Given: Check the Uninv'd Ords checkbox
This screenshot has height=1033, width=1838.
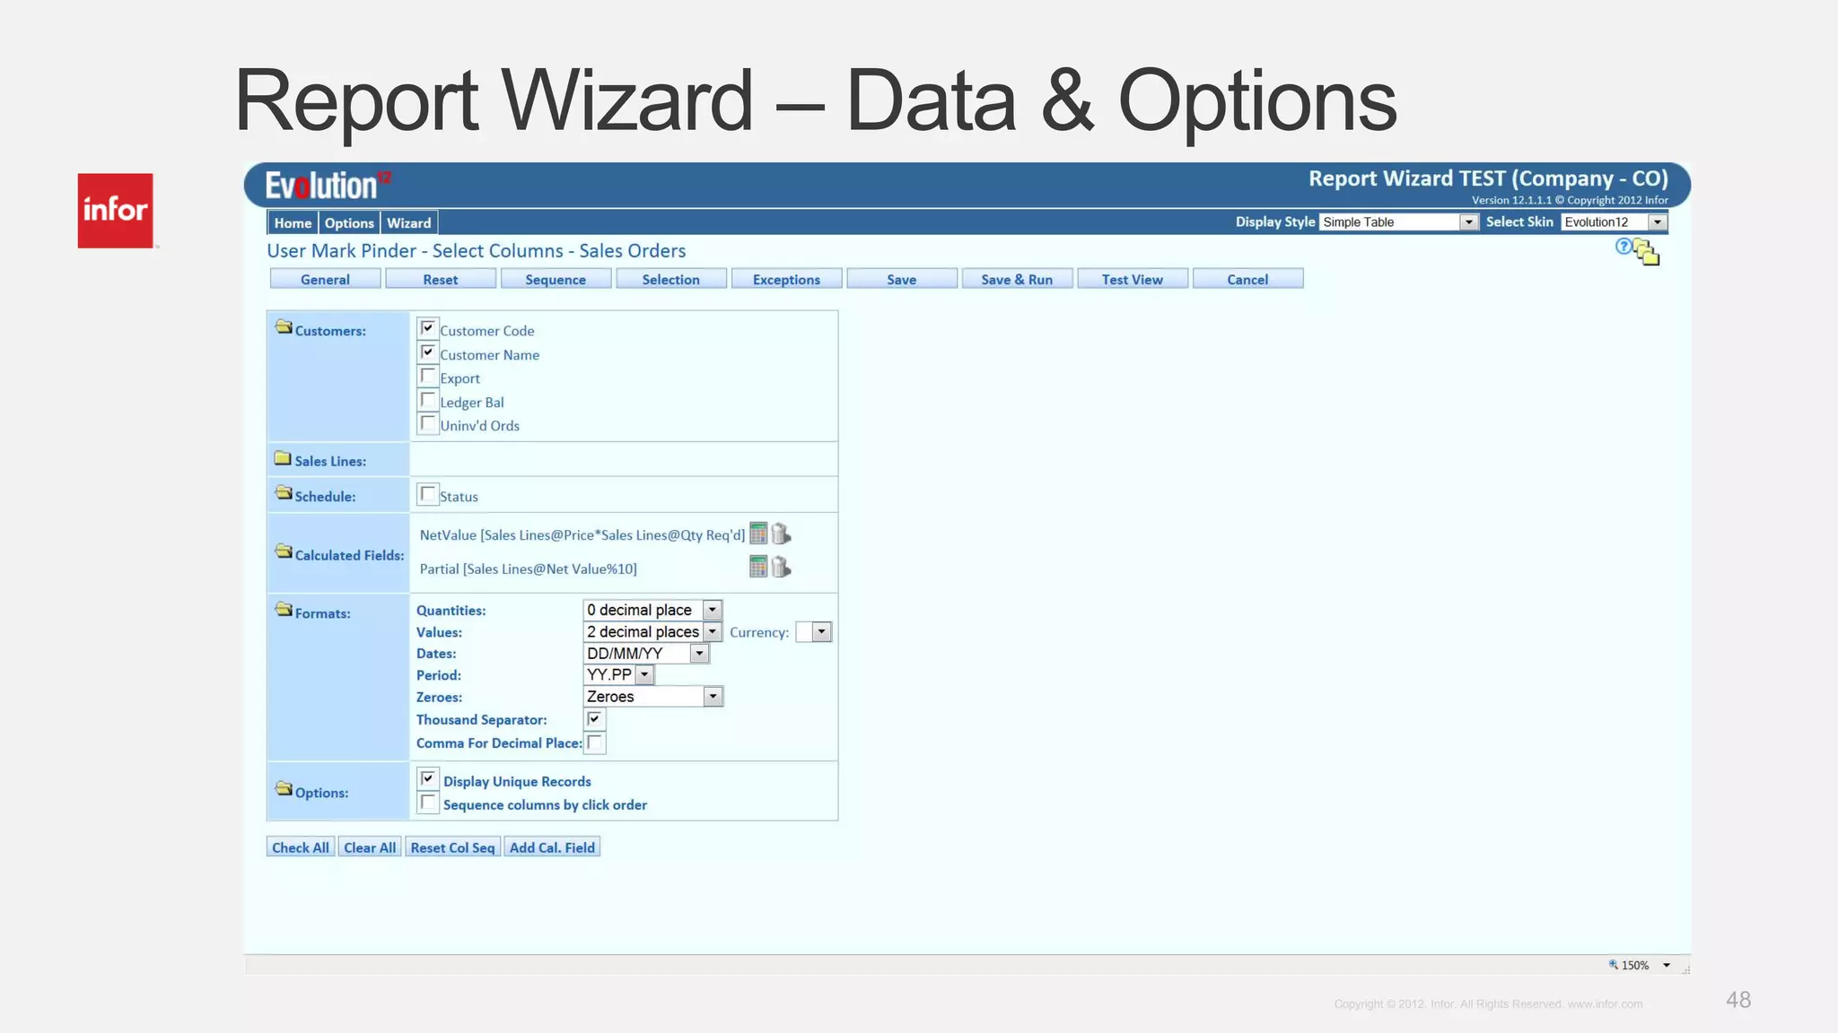Looking at the screenshot, I should [x=428, y=423].
